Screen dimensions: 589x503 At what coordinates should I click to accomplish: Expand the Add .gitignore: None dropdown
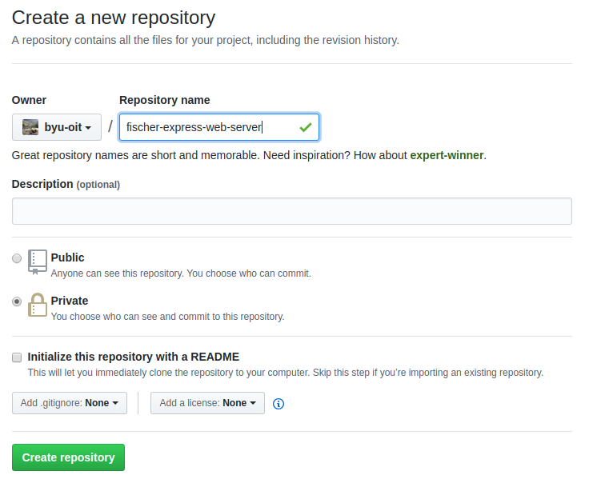pos(70,403)
